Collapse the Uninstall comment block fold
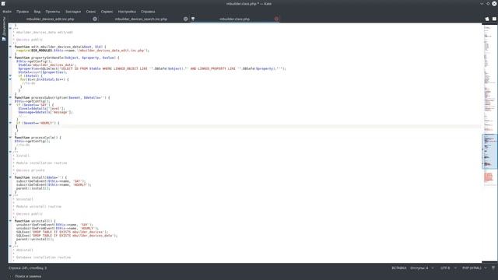 point(10,195)
